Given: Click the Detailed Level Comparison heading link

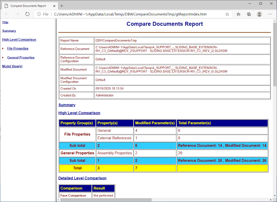Looking at the screenshot, I should 82,178.
